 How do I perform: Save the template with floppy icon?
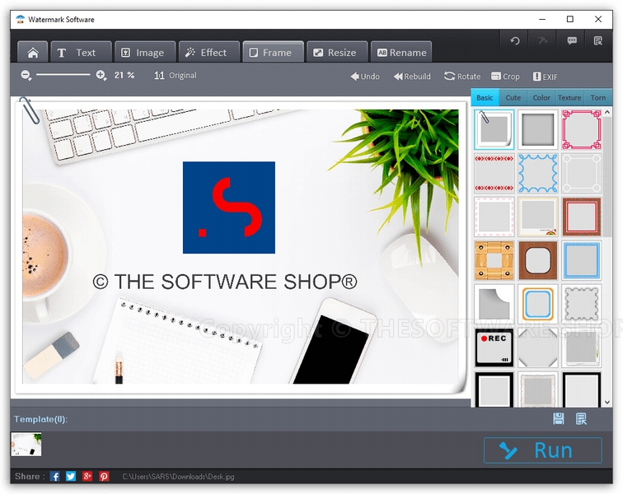pos(558,418)
